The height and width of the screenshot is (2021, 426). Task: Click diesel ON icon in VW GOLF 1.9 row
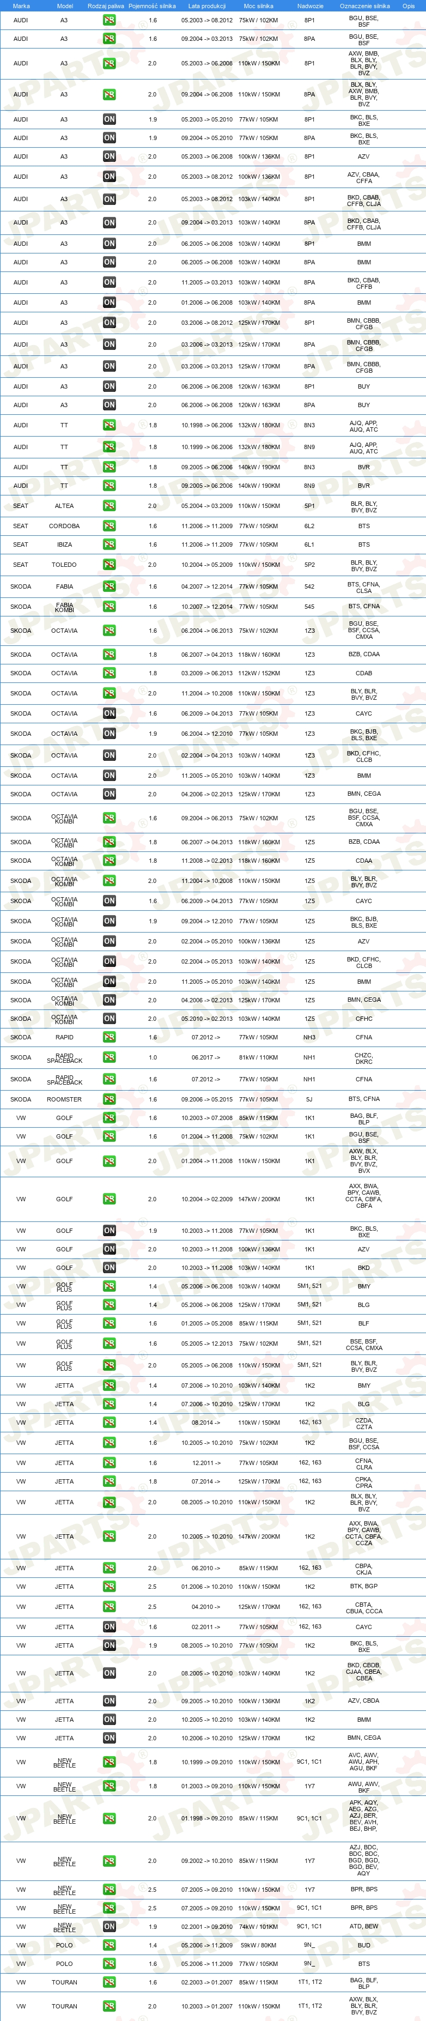tap(109, 1230)
